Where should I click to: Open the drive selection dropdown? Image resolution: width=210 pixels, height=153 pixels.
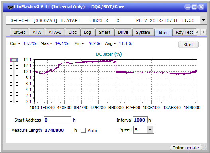204,20
